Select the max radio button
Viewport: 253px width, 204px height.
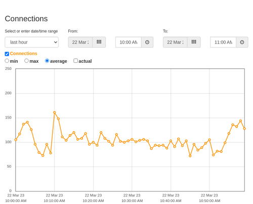coord(26,61)
